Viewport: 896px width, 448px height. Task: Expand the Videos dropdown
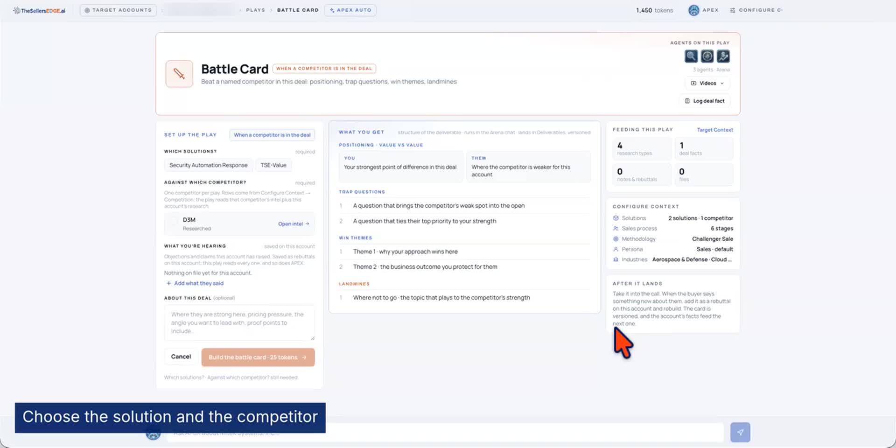(707, 83)
